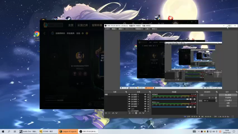The width and height of the screenshot is (238, 134).
Task: Open the Google Chrome desktop shortcut
Action: click(37, 36)
